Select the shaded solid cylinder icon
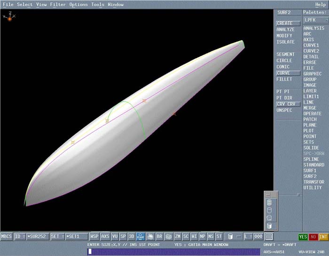 [269, 226]
